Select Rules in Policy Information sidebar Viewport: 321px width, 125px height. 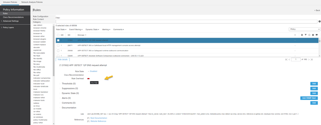[15, 13]
